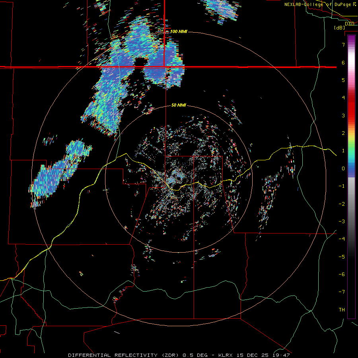Viewport: 358px width, 358px height.
Task: Click the 'NEXLAB-College of DuPage' credit text
Action: pos(317,4)
